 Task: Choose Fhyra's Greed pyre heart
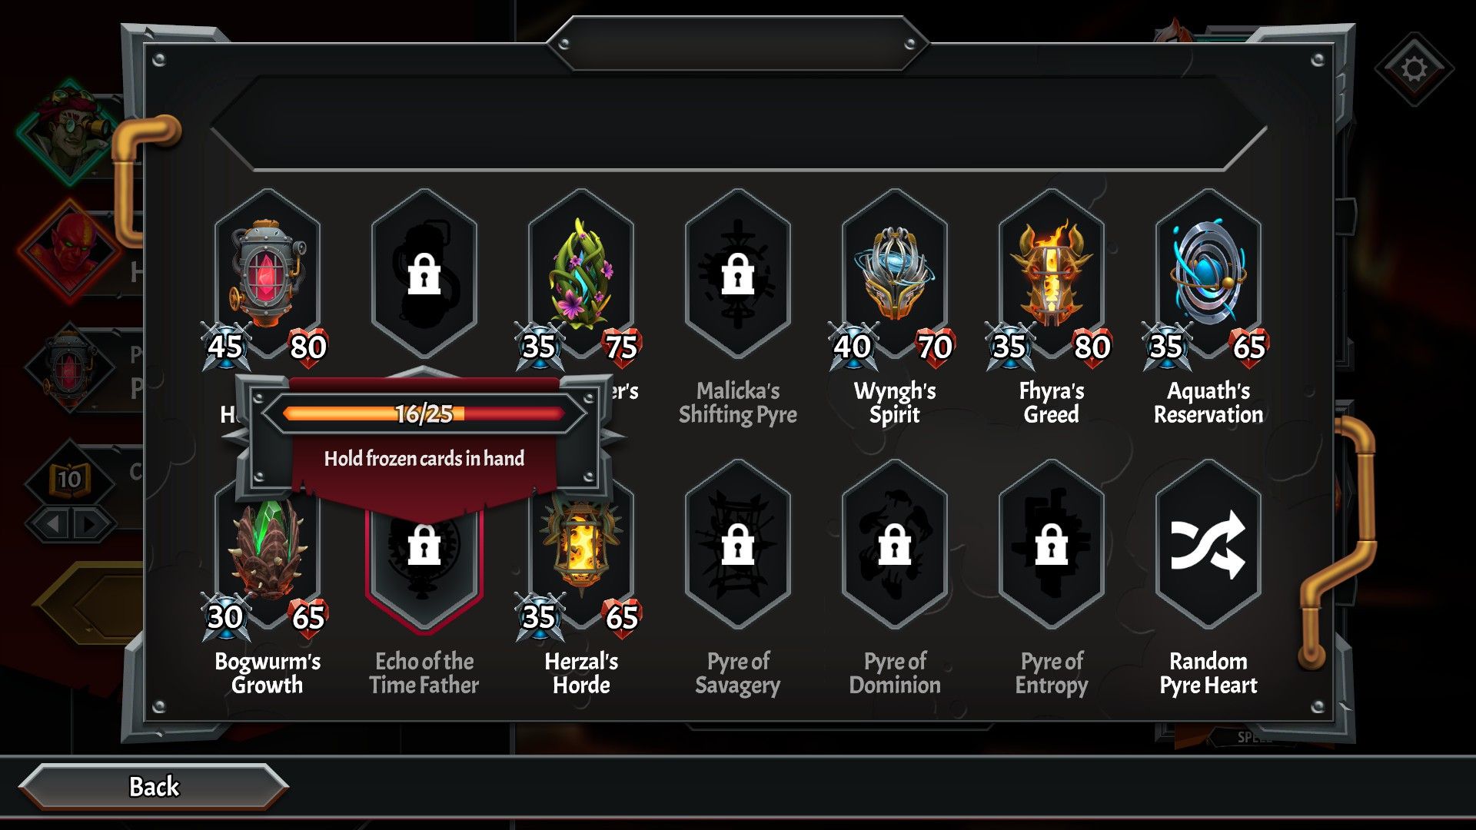pos(1052,274)
